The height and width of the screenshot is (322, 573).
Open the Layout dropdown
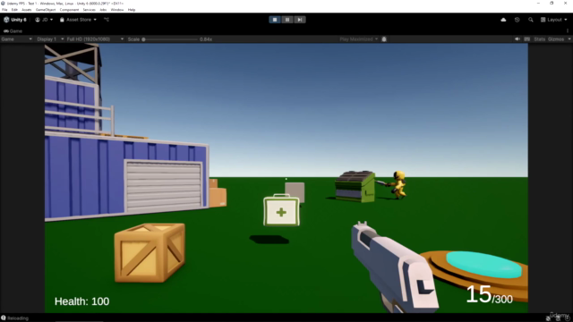pos(554,20)
